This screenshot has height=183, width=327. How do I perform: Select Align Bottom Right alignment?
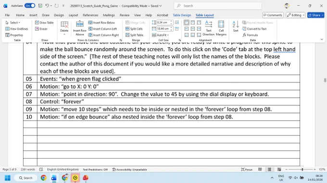(x=199, y=35)
